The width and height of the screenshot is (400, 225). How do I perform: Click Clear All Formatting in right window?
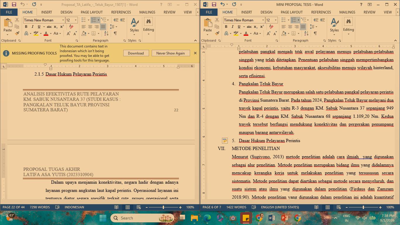click(x=271, y=27)
